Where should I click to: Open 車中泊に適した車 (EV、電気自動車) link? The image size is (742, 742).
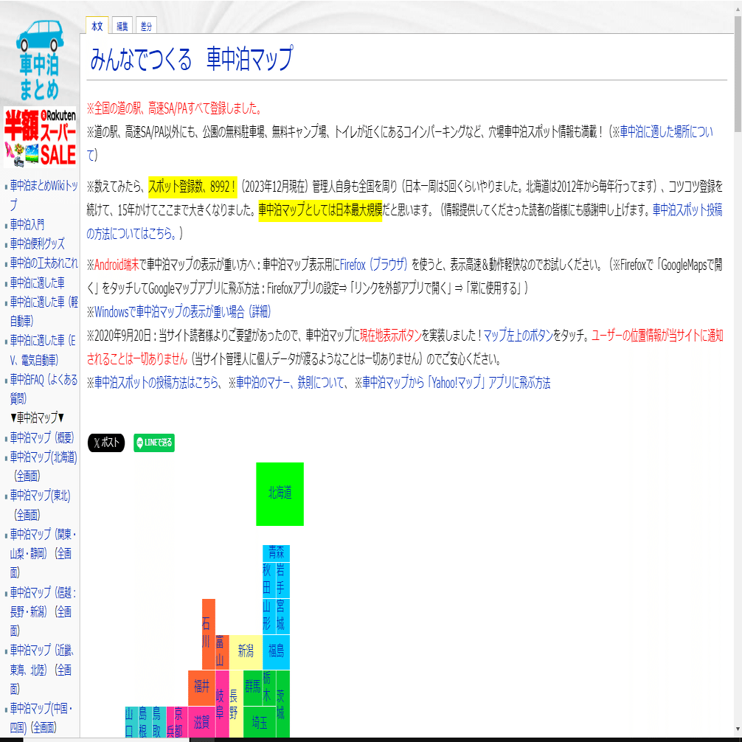[43, 350]
